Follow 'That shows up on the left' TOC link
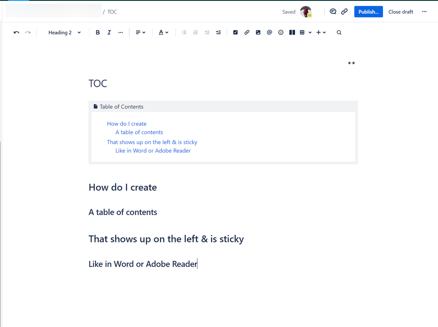Image resolution: width=438 pixels, height=327 pixels. 152,142
